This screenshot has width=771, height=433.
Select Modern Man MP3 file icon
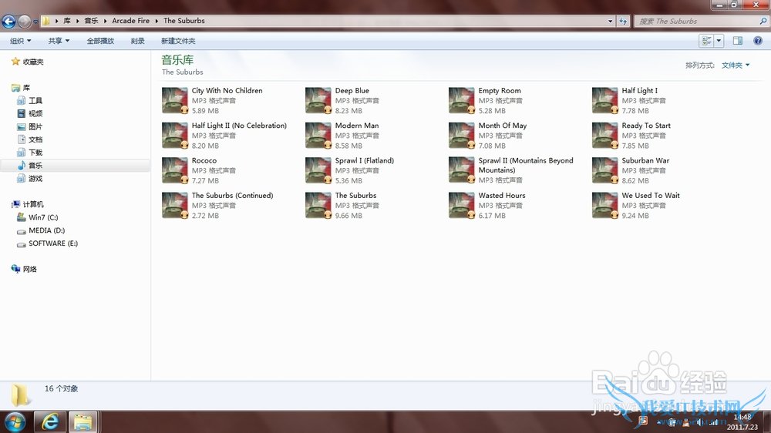pyautogui.click(x=318, y=136)
